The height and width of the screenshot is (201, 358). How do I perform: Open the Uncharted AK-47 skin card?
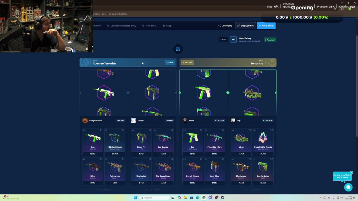coord(141,171)
